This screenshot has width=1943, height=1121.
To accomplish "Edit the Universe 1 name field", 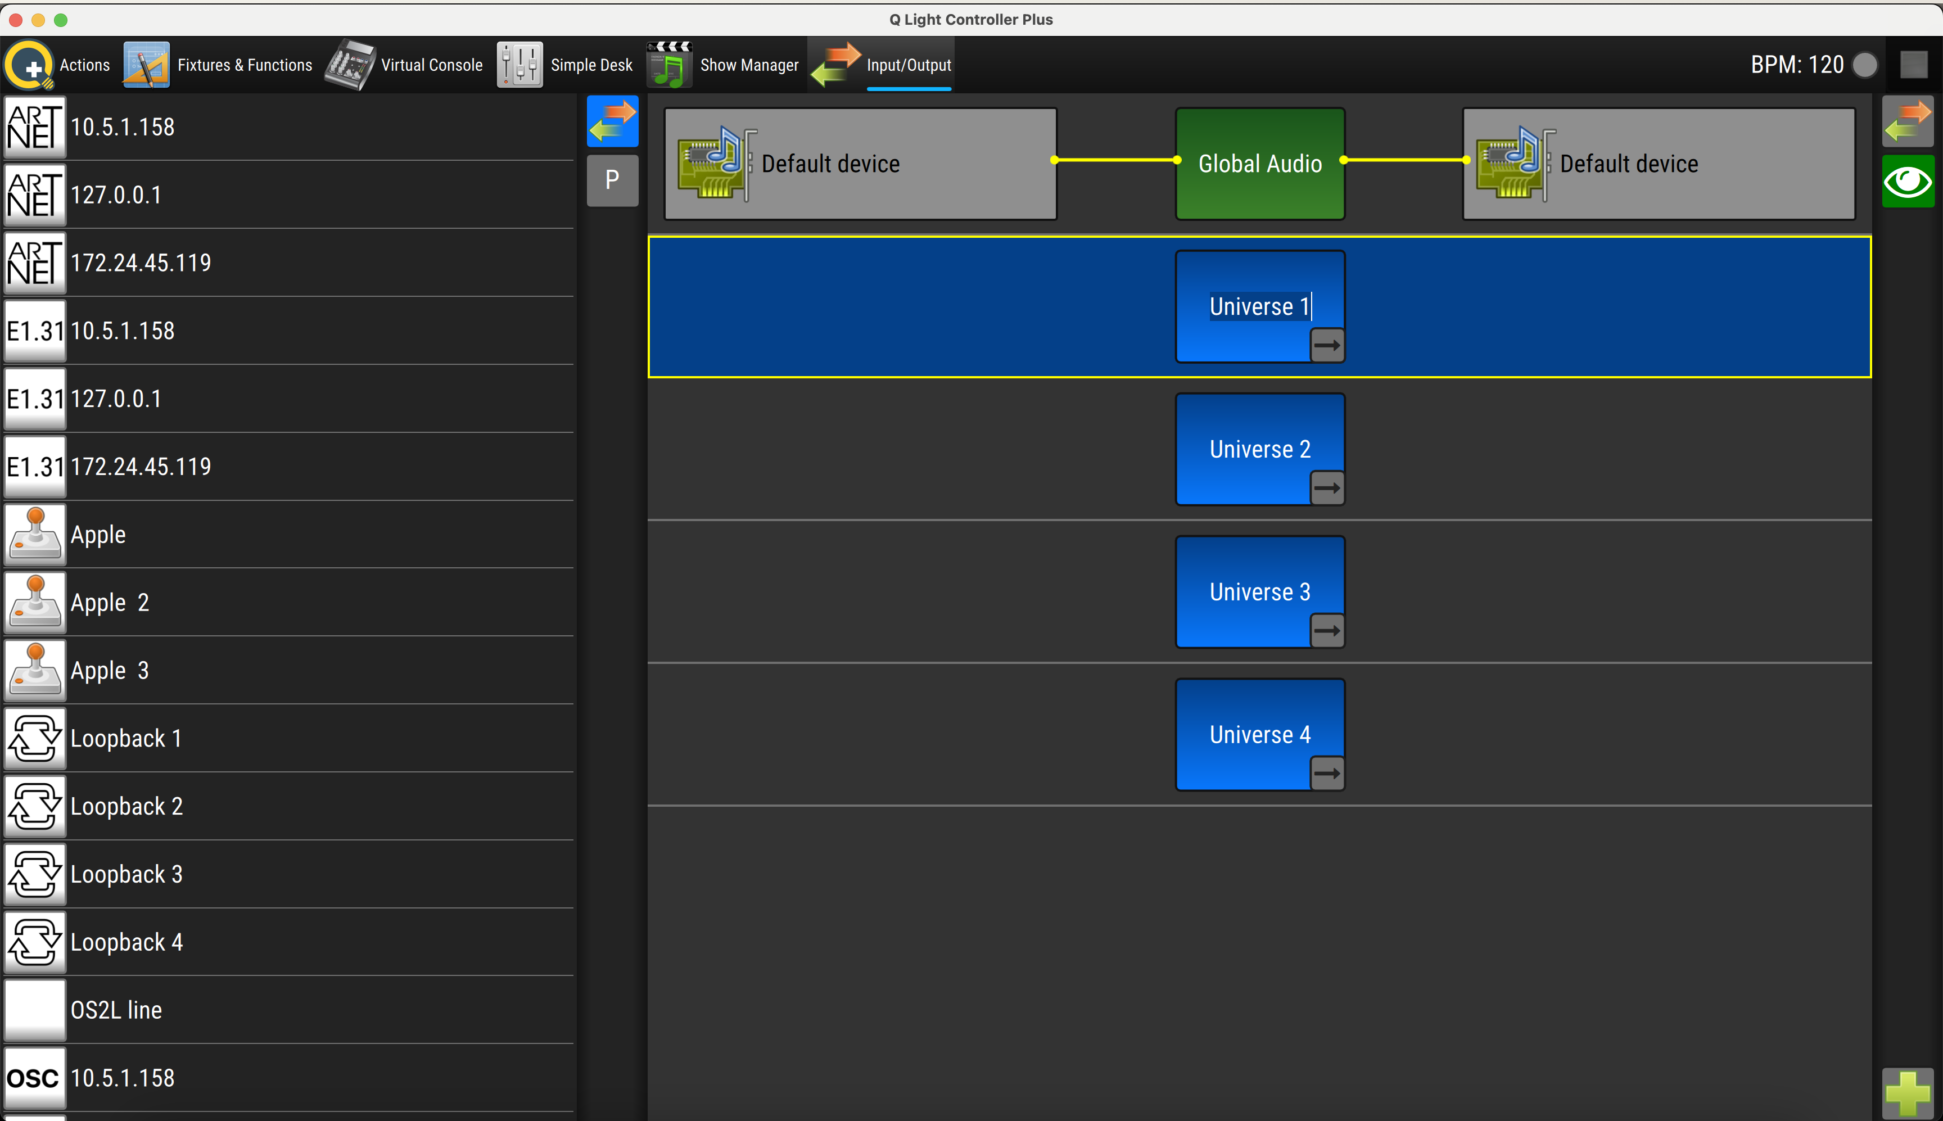I will 1260,306.
